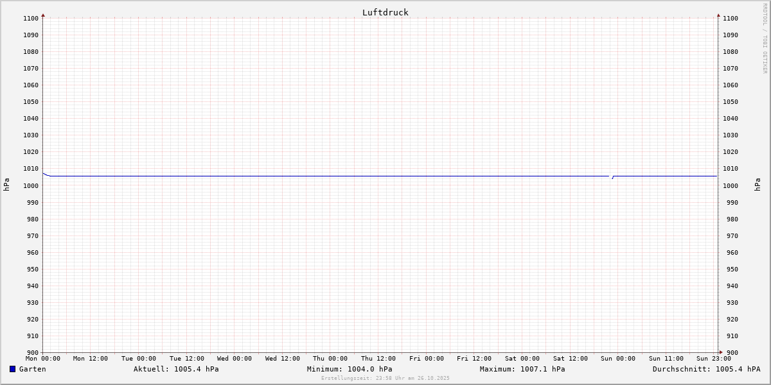Click the red arrow atop left axis
The height and width of the screenshot is (385, 771).
(x=43, y=15)
